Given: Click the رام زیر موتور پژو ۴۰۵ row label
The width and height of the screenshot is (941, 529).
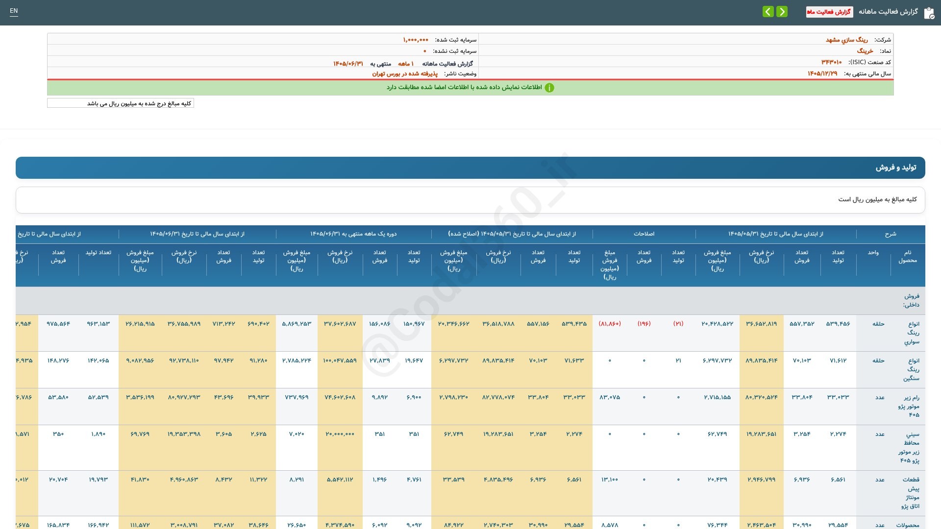Looking at the screenshot, I should 909,406.
